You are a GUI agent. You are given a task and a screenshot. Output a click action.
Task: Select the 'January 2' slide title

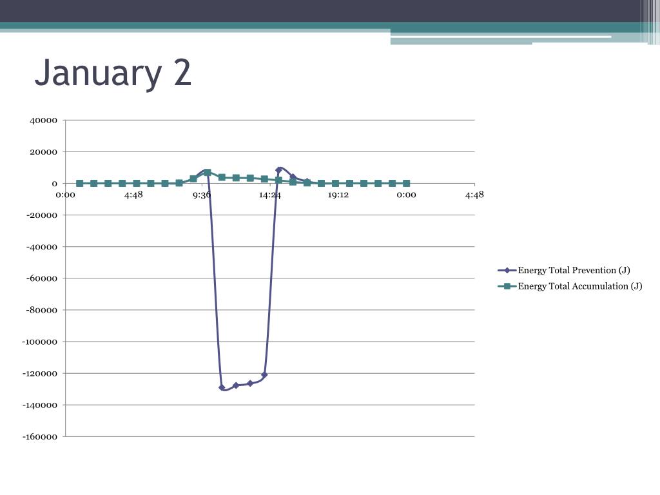click(113, 73)
